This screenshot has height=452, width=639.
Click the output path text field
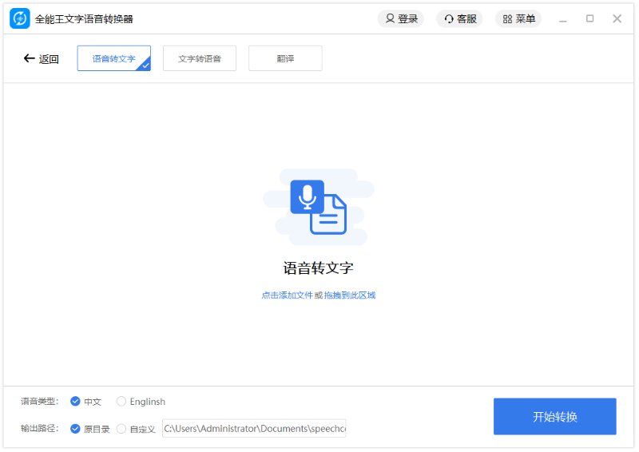(x=254, y=429)
